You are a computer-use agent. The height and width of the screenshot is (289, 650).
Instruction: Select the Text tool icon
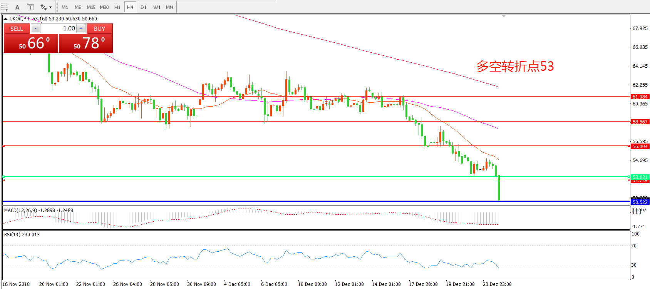(x=17, y=7)
